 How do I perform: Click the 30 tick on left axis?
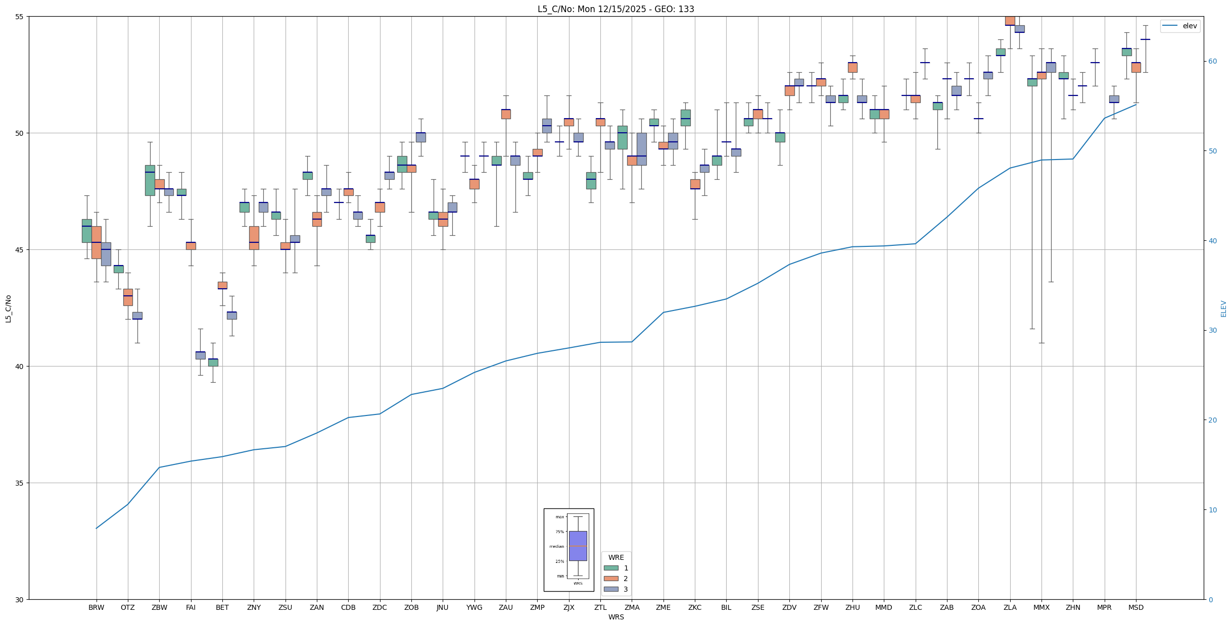[x=20, y=599]
